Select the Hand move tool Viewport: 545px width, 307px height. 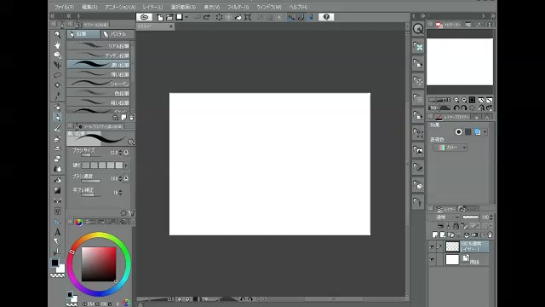[x=57, y=45]
